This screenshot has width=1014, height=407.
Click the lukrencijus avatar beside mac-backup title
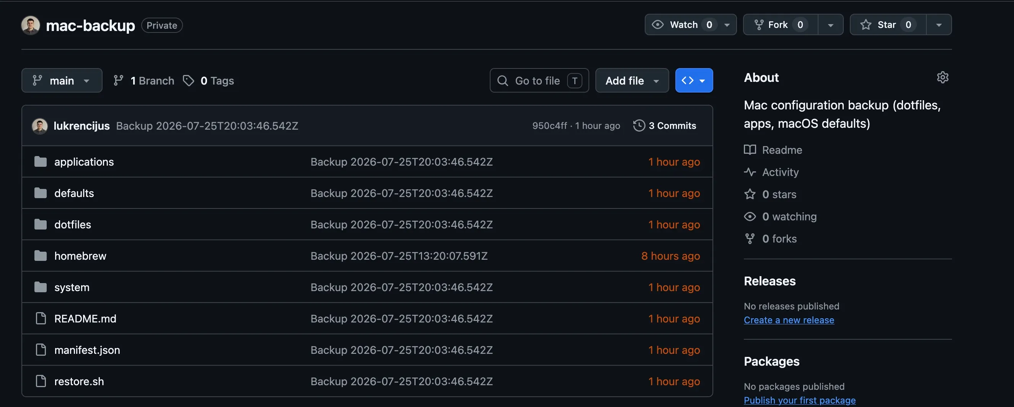[x=30, y=25]
